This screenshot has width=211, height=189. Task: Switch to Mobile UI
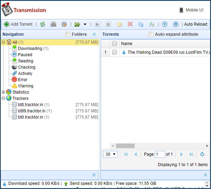pos(191,10)
